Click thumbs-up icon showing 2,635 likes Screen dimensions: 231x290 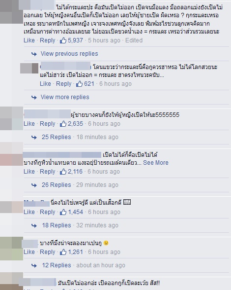(x=63, y=123)
